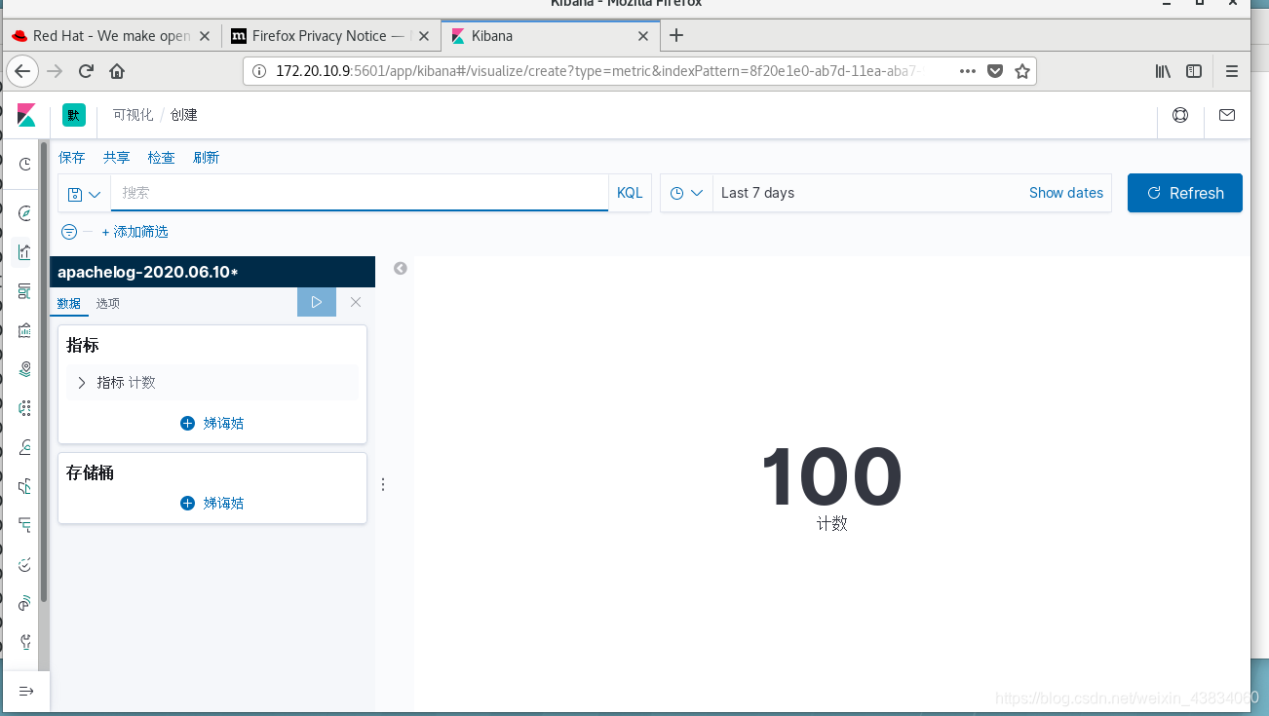Expand the 指标 计数 metric row
Viewport: 1269px width, 716px height.
[212, 383]
